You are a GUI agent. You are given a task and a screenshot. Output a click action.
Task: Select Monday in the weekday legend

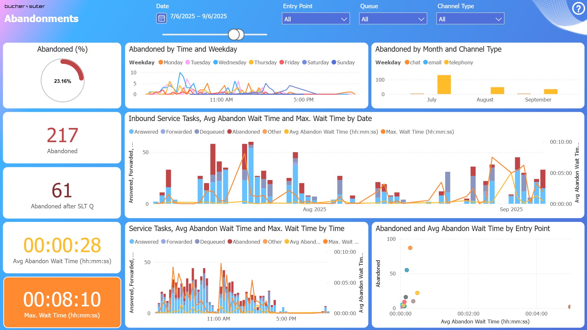tap(171, 62)
